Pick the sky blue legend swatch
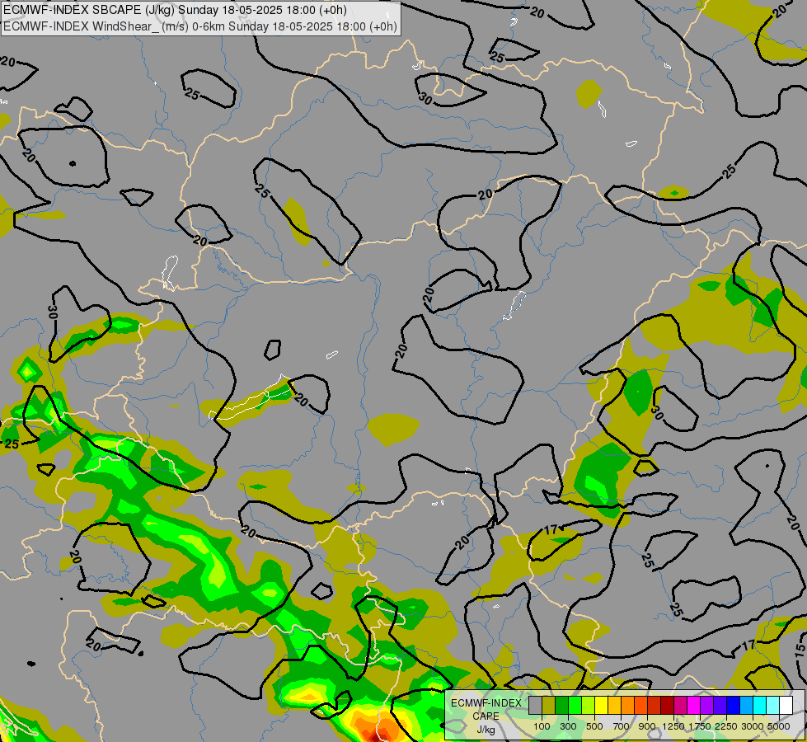The height and width of the screenshot is (742, 807). coord(747,705)
